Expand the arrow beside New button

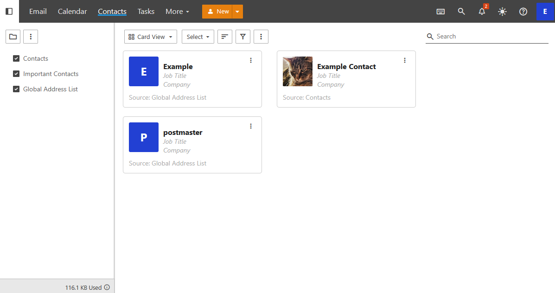pyautogui.click(x=237, y=12)
